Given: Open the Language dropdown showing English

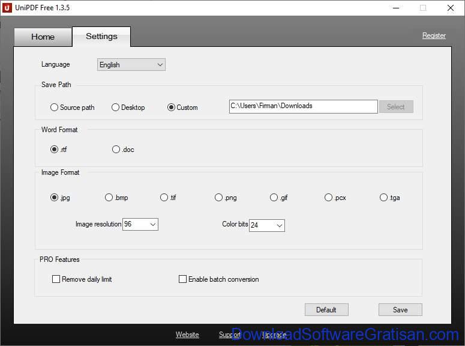Looking at the screenshot, I should click(x=131, y=65).
